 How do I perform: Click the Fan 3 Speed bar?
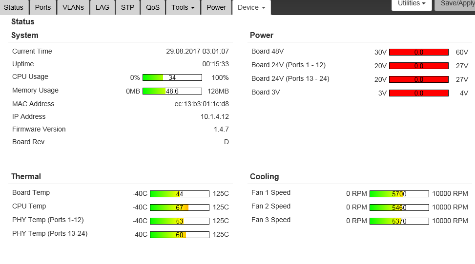(399, 221)
